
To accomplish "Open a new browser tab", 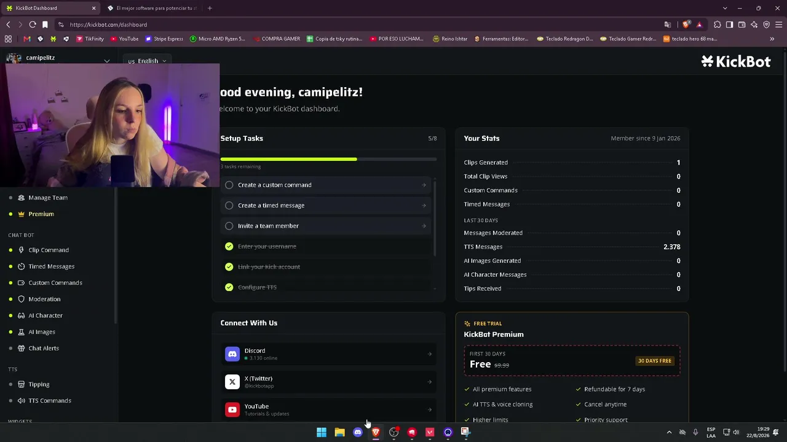I will point(210,8).
